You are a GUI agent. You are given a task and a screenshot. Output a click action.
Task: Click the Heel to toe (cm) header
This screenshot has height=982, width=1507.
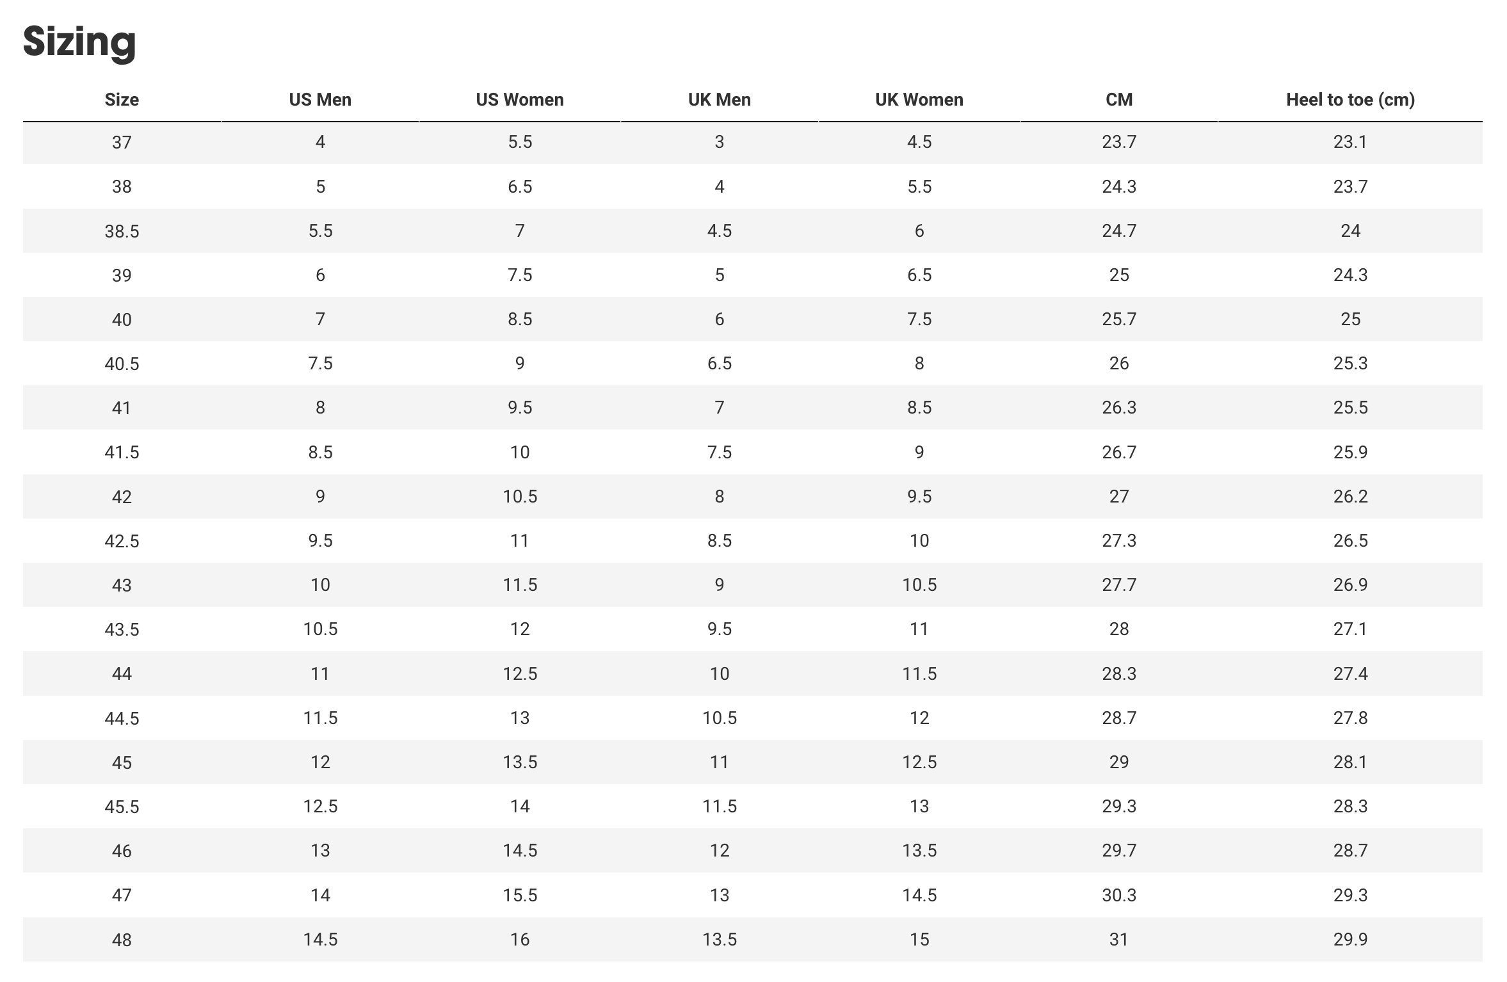point(1350,100)
